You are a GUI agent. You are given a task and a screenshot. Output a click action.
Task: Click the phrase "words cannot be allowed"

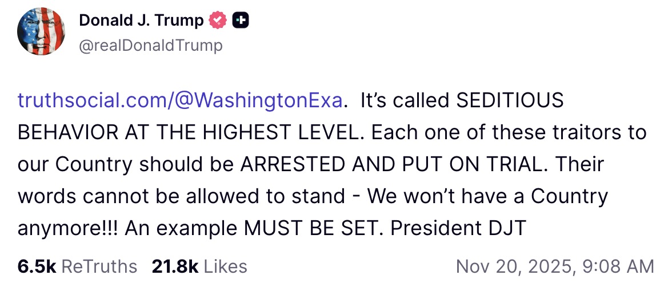click(x=123, y=196)
